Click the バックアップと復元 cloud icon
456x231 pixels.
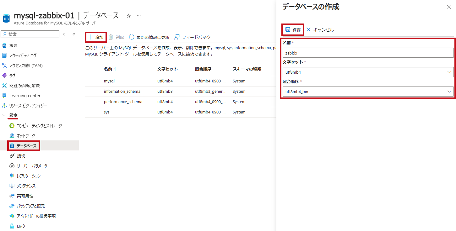(x=12, y=206)
